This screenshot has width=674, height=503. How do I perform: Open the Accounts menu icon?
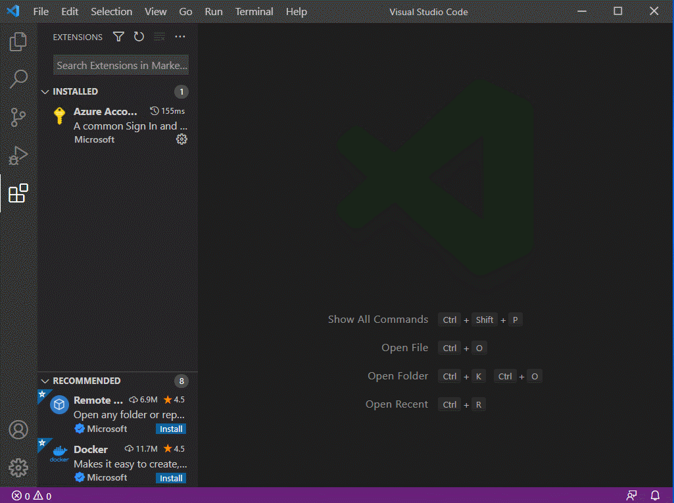[18, 429]
